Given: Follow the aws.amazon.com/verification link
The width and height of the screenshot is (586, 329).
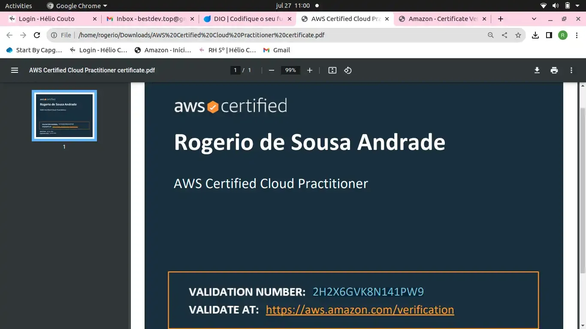Looking at the screenshot, I should point(360,310).
